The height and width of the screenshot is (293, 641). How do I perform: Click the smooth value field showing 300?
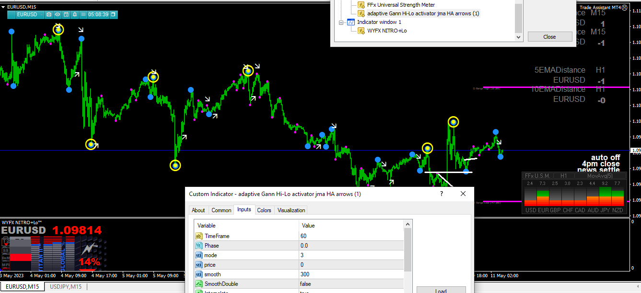tap(351, 274)
